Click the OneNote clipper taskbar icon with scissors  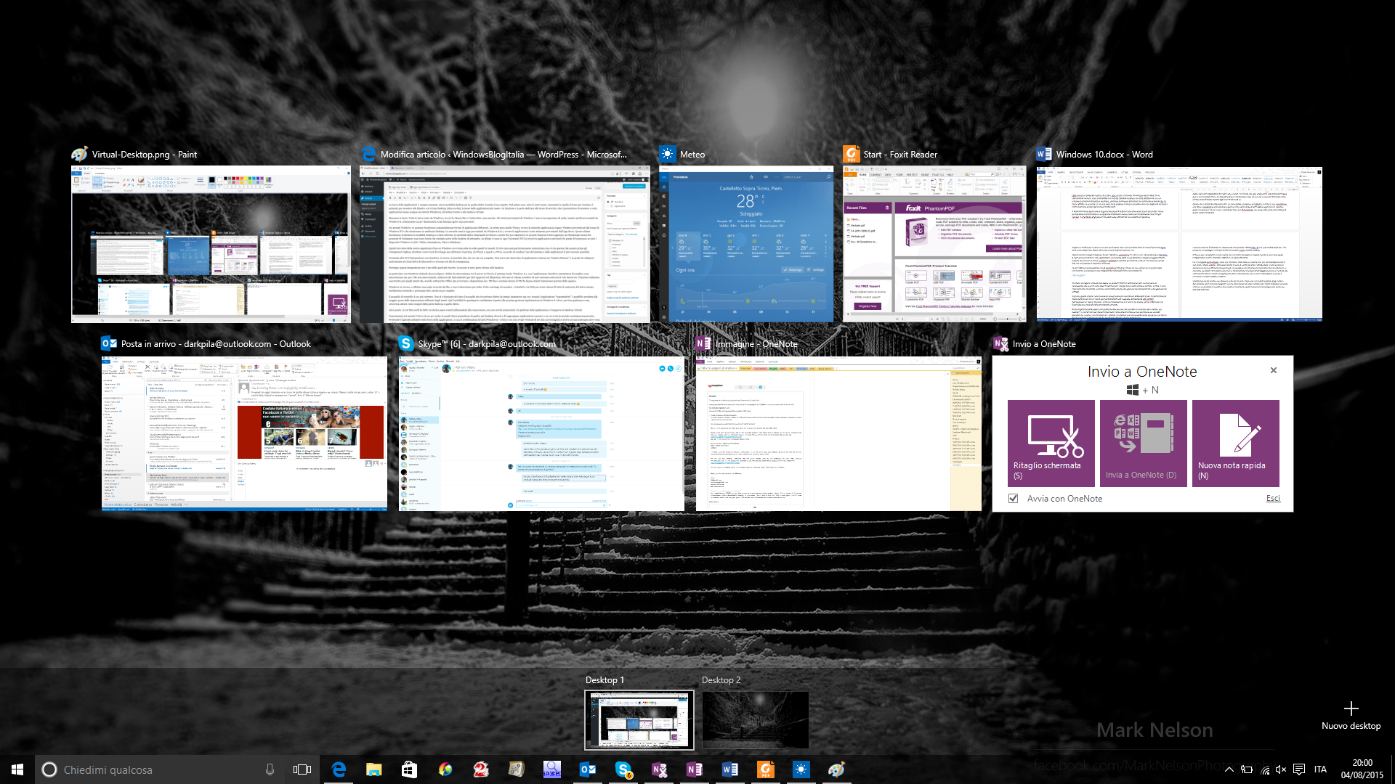click(659, 769)
